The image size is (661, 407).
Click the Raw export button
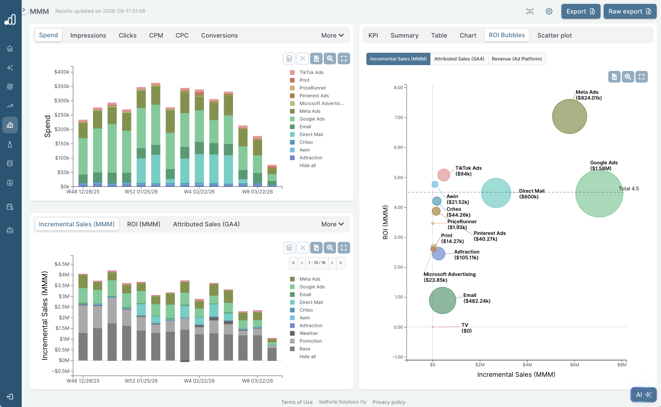tap(630, 11)
